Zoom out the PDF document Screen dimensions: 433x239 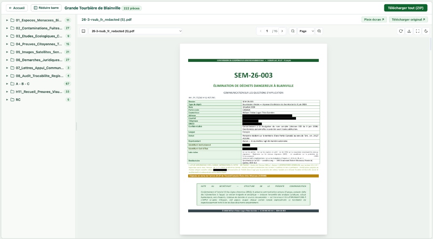click(x=293, y=31)
